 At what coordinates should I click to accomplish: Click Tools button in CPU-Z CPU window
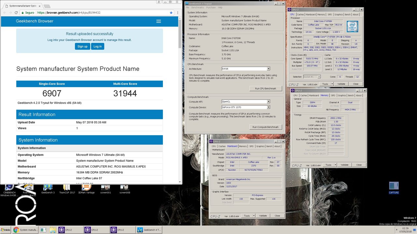tap(325, 84)
